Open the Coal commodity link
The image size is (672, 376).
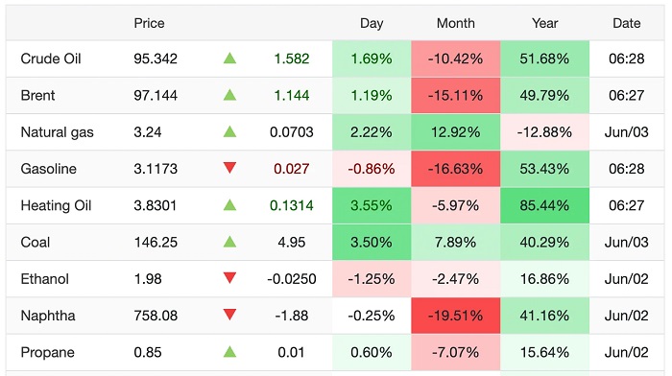point(36,243)
